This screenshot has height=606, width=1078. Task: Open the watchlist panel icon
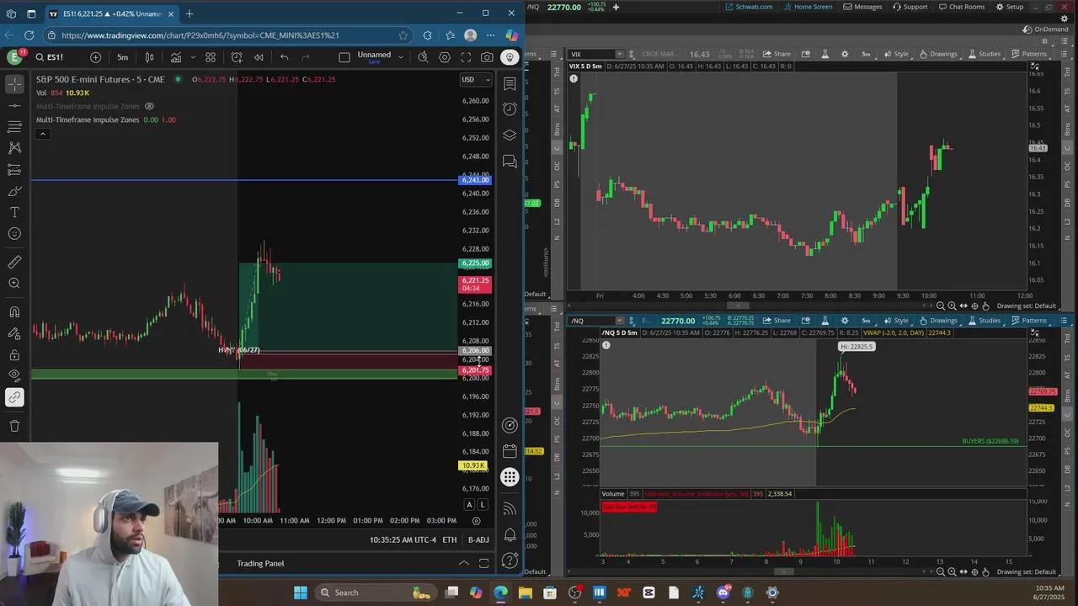pyautogui.click(x=510, y=83)
